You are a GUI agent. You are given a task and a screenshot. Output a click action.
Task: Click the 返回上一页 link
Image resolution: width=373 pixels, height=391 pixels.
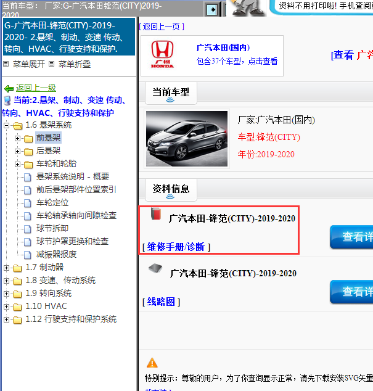pos(162,27)
